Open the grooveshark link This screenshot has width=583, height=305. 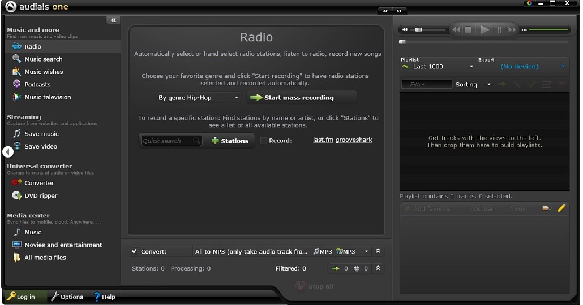[x=354, y=140]
